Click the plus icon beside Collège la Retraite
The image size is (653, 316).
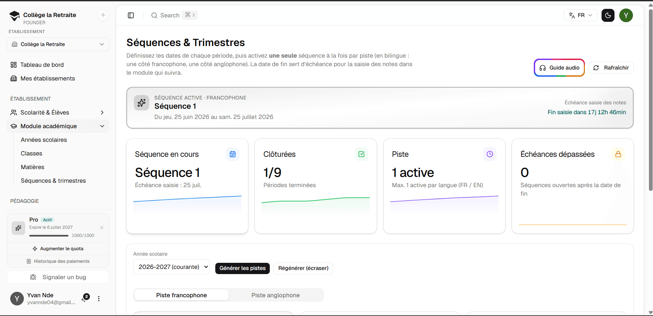click(103, 15)
